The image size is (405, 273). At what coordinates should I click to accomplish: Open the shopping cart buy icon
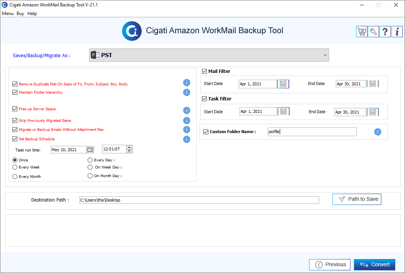tap(362, 32)
